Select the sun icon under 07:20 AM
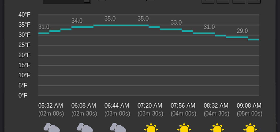Viewport: 280px width, 132px height. coord(151,128)
